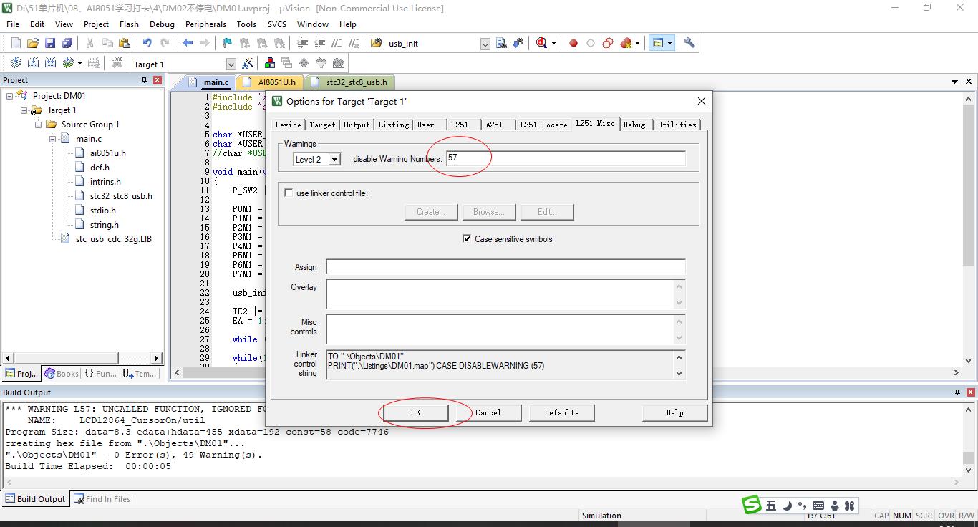
Task: Click the Options for Target magic wand icon
Action: click(x=248, y=64)
